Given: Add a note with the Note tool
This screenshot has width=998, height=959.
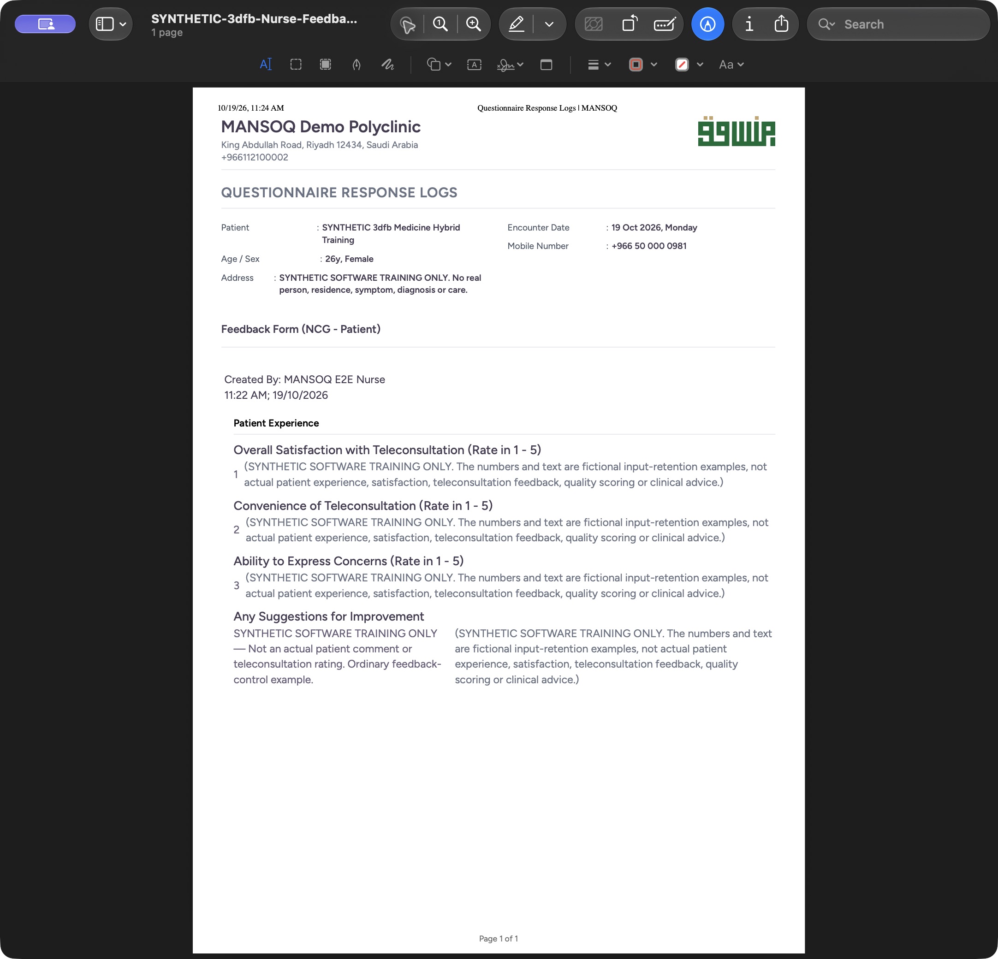Looking at the screenshot, I should (x=546, y=65).
